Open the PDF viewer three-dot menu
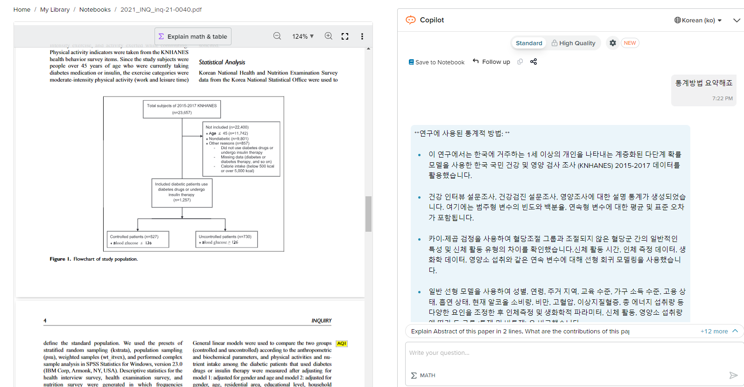This screenshot has height=387, width=744. point(362,36)
